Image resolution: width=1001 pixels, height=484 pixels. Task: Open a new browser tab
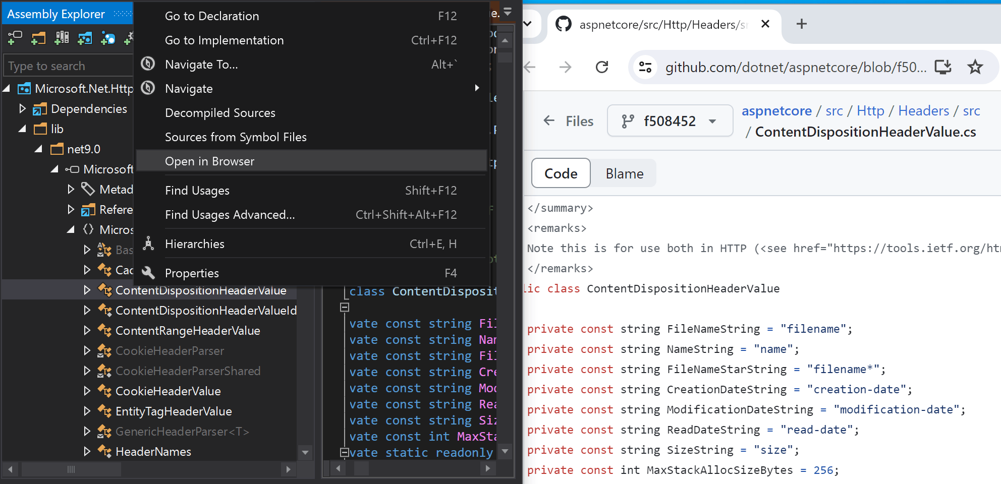click(x=801, y=24)
